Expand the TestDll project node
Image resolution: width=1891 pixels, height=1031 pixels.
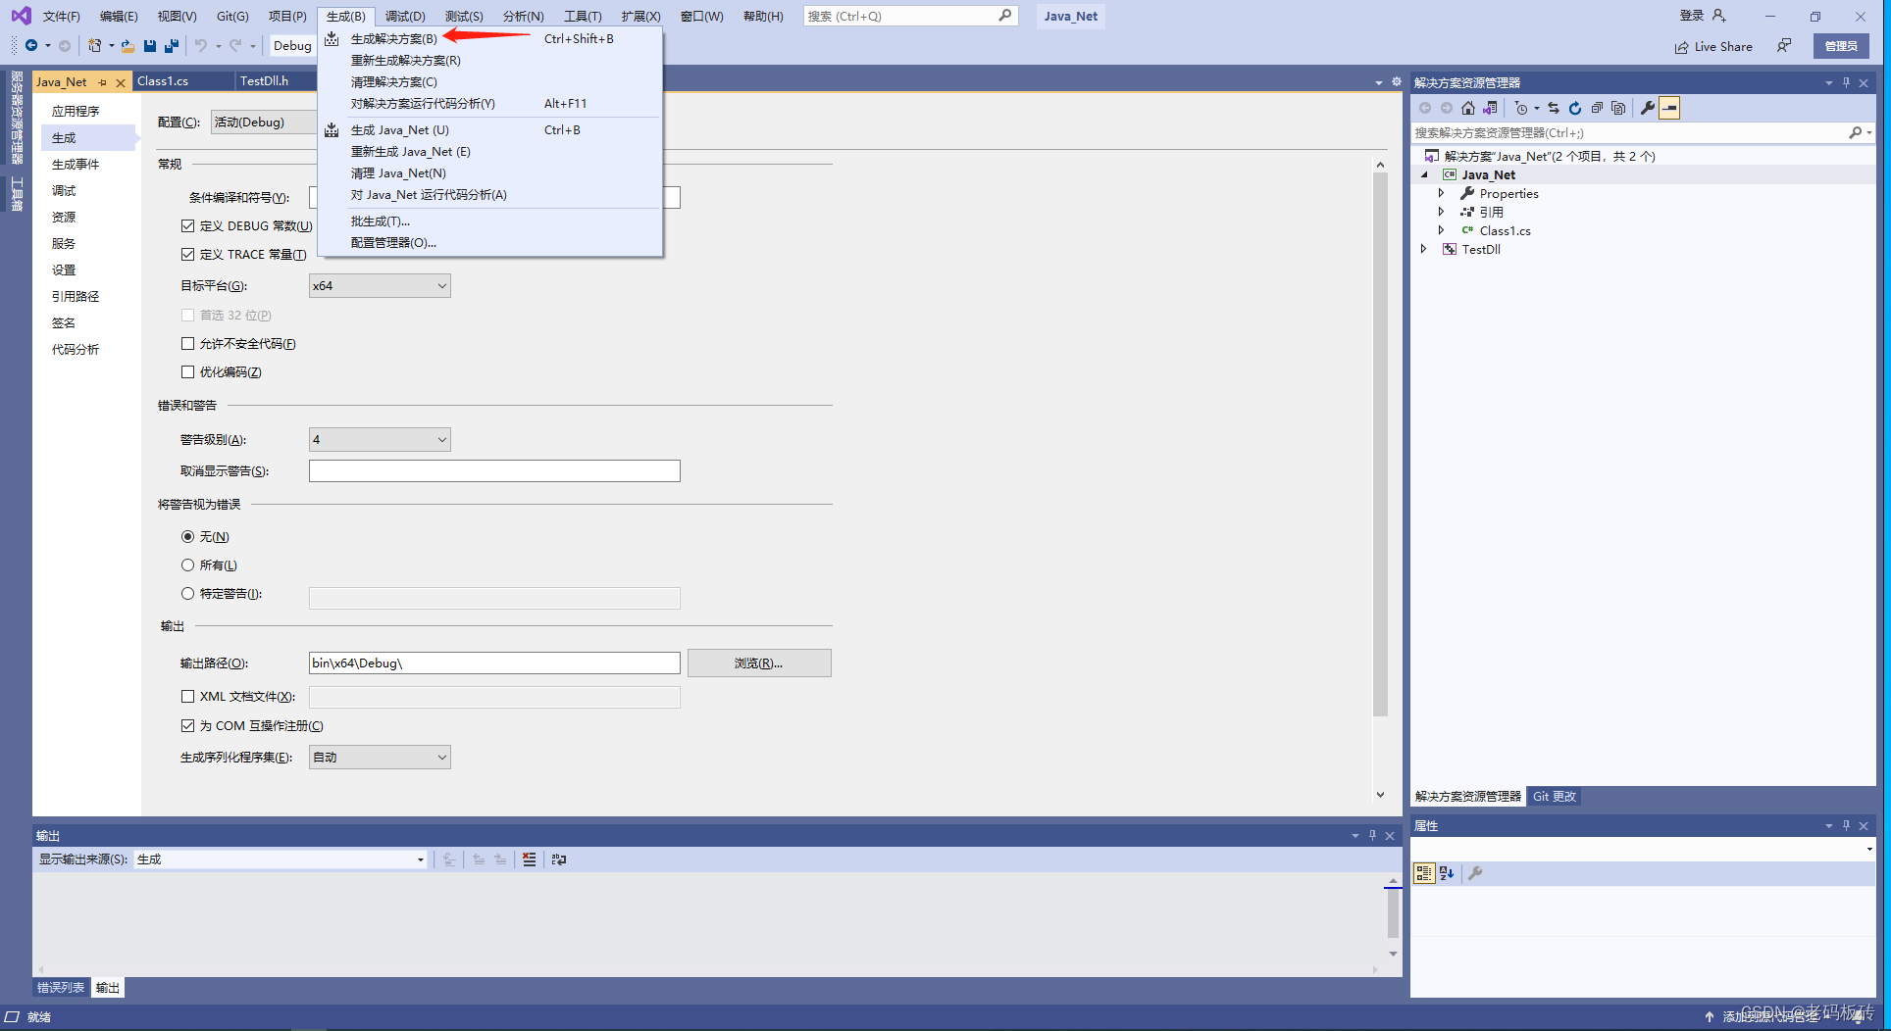(x=1425, y=249)
